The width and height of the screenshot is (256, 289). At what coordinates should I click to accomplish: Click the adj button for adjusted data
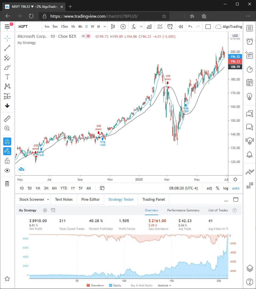pos(209,188)
